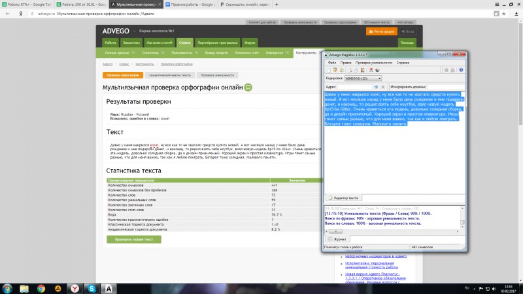Click the Семантический анализ текста button

pyautogui.click(x=170, y=75)
